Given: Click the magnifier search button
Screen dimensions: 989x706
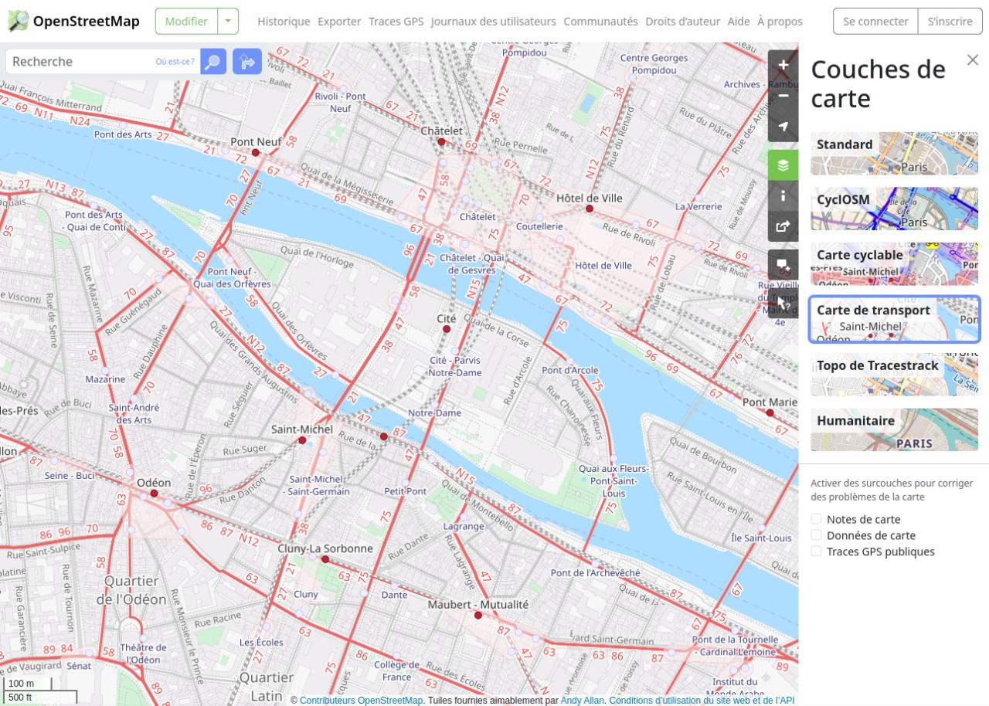Looking at the screenshot, I should point(213,62).
